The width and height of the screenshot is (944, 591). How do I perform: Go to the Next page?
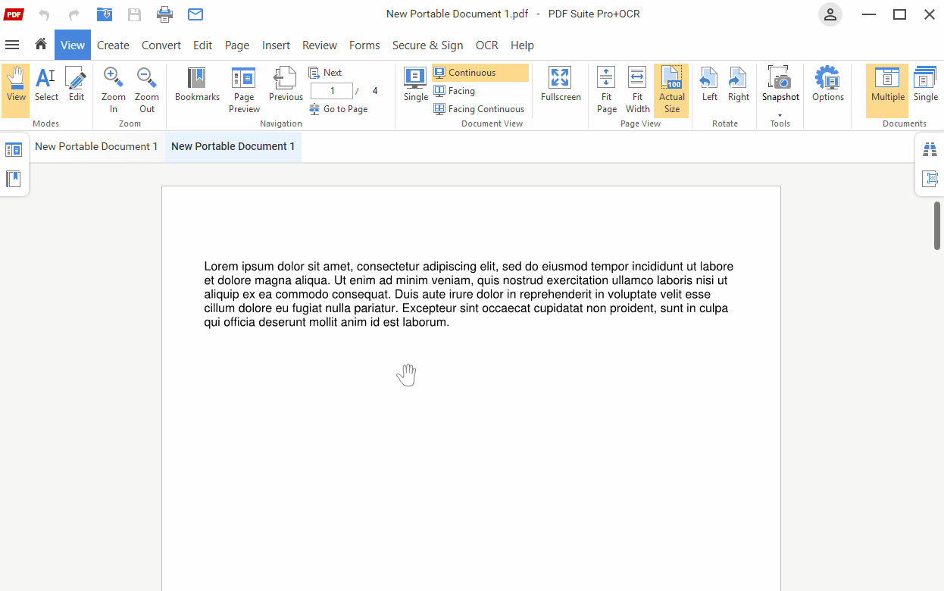point(326,73)
